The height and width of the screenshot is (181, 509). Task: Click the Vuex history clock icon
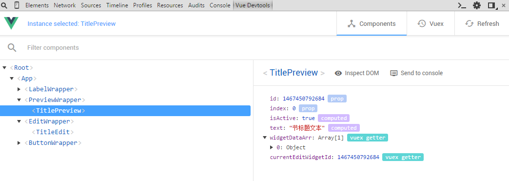coord(422,24)
